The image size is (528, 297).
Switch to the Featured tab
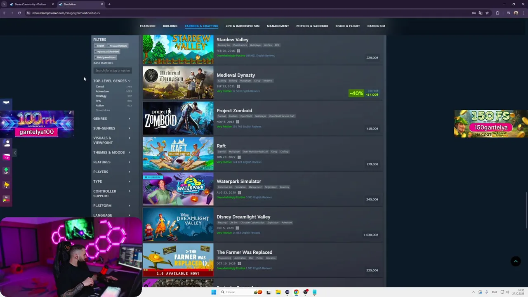click(148, 26)
